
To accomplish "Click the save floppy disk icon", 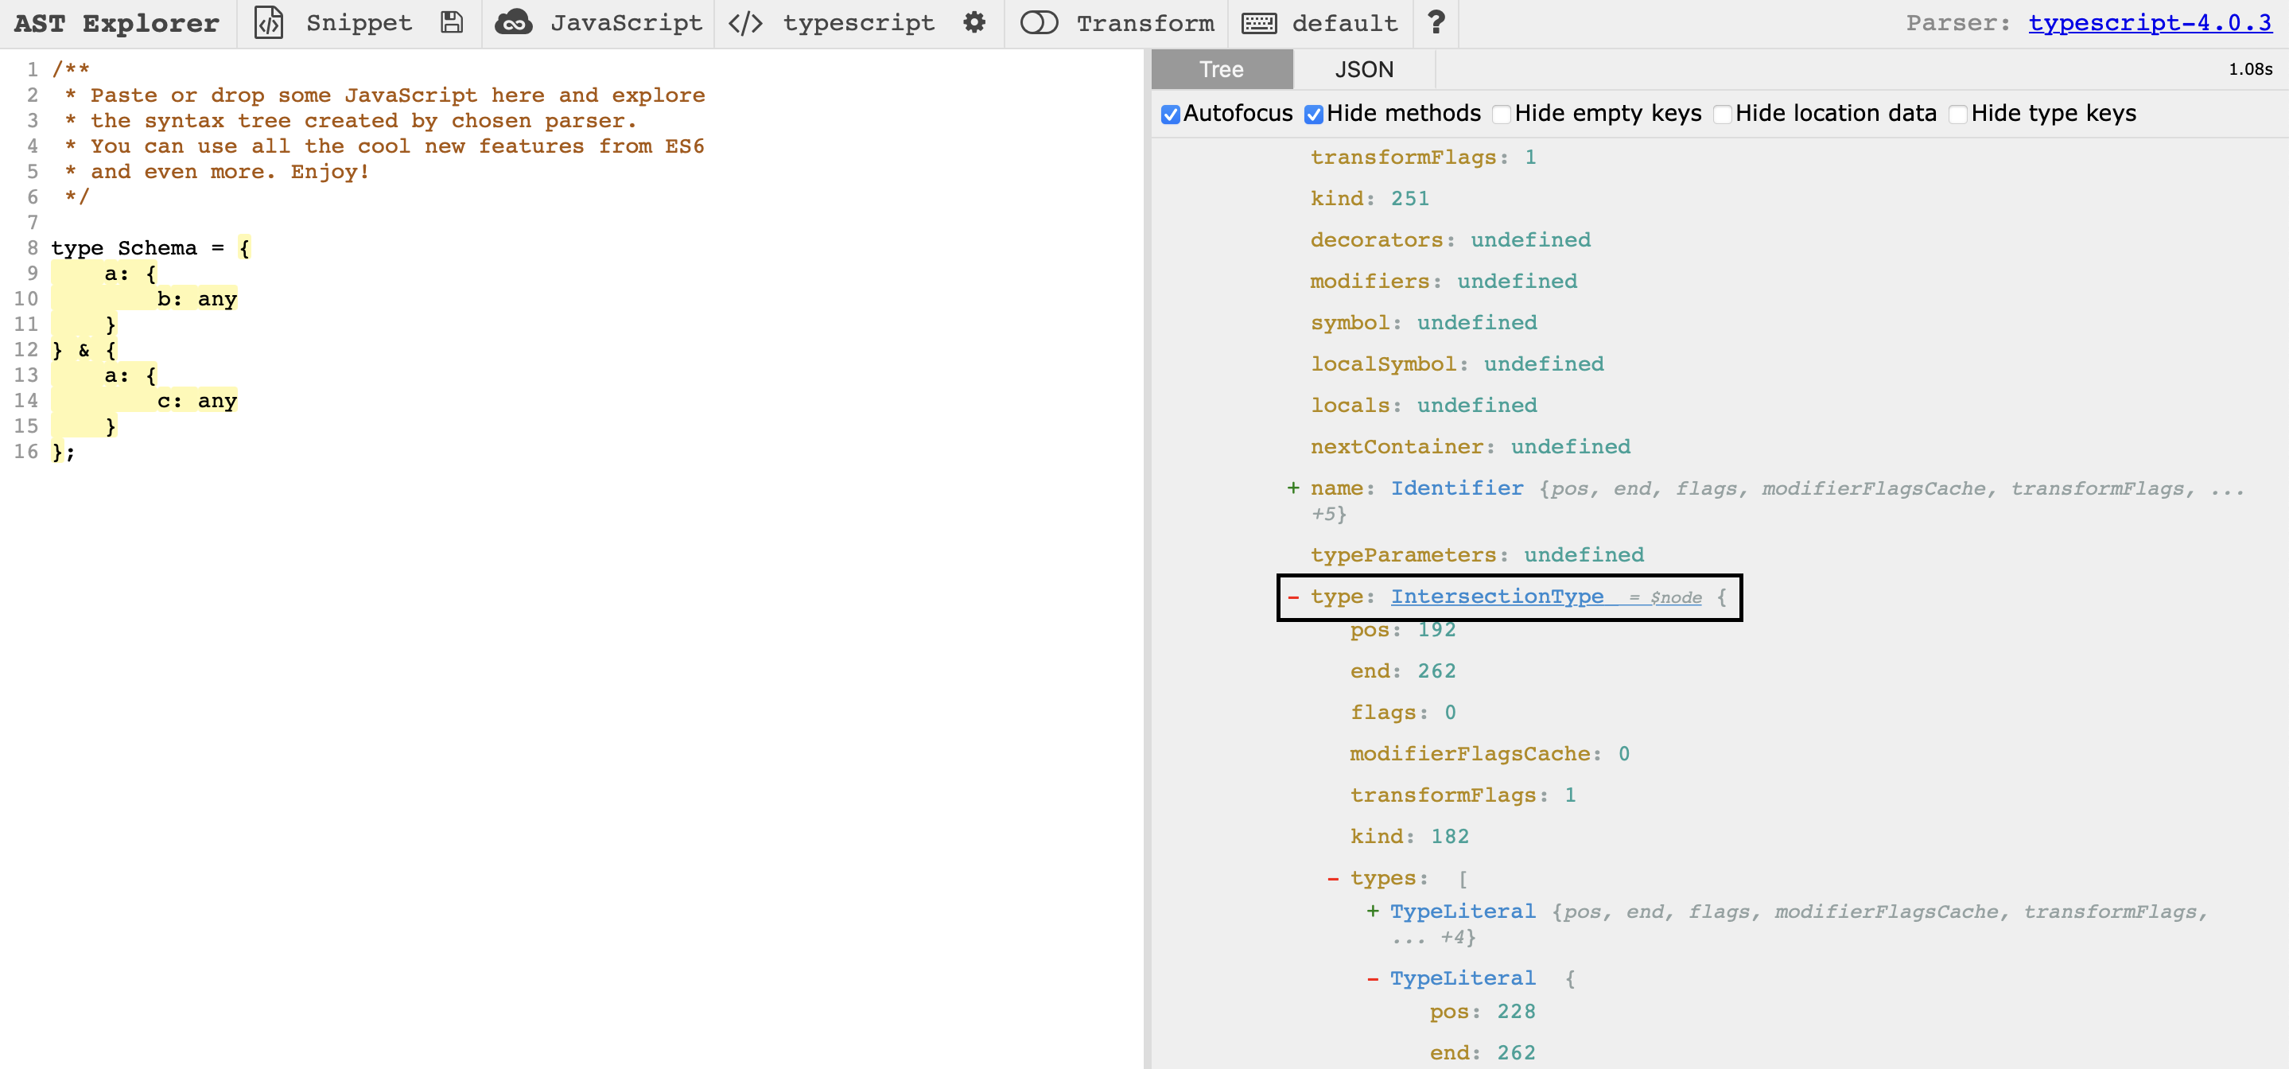I will click(x=452, y=23).
